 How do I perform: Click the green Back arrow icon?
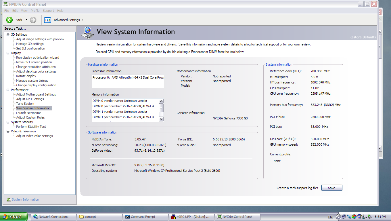(9, 20)
